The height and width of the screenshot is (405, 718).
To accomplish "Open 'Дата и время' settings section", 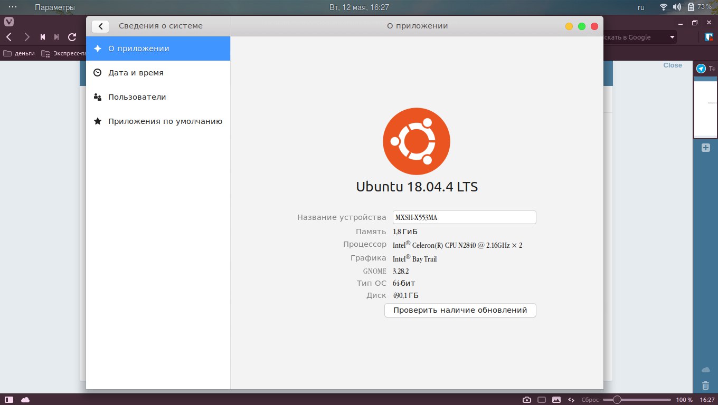I will (158, 73).
